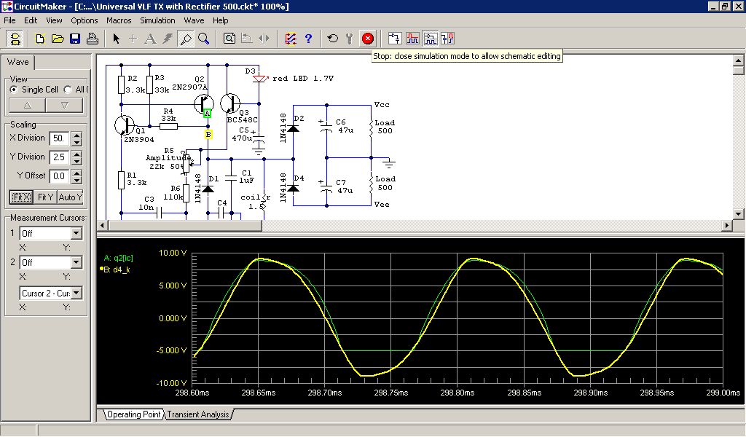This screenshot has height=437, width=746.
Task: Click the Stop simulation red button
Action: [368, 39]
